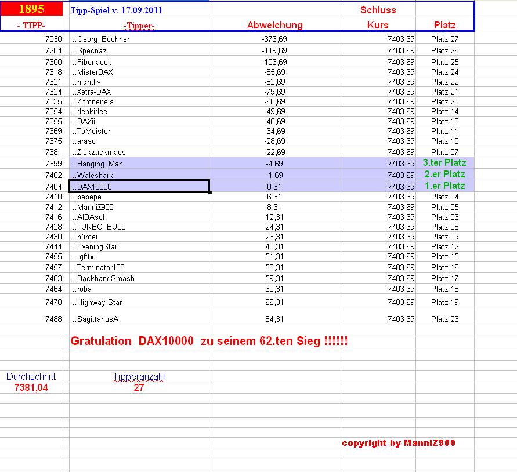Click the EveningStar name cell

pyautogui.click(x=139, y=246)
